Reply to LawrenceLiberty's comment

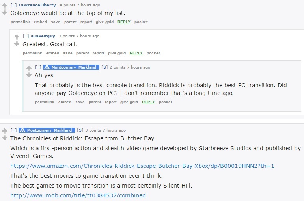coord(124,22)
